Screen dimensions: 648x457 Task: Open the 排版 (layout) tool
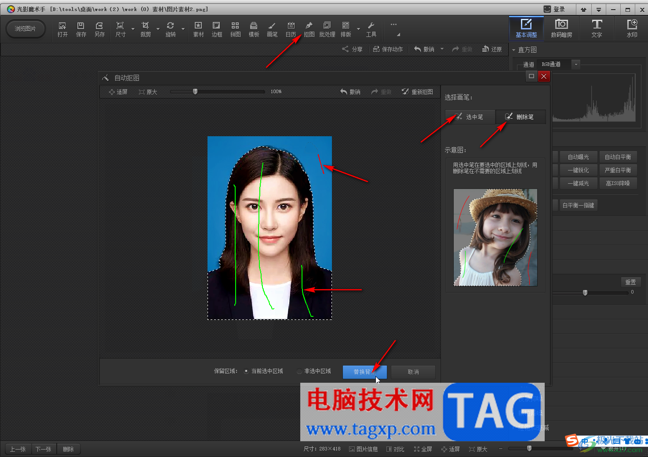pos(346,29)
